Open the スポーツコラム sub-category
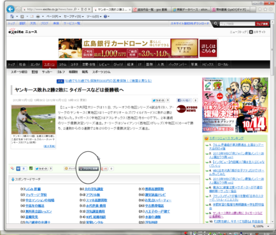Screen dimensions: 276x235 [x=101, y=72]
